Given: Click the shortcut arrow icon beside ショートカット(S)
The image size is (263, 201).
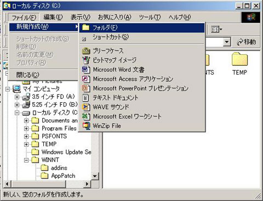Looking at the screenshot, I should (x=84, y=39).
